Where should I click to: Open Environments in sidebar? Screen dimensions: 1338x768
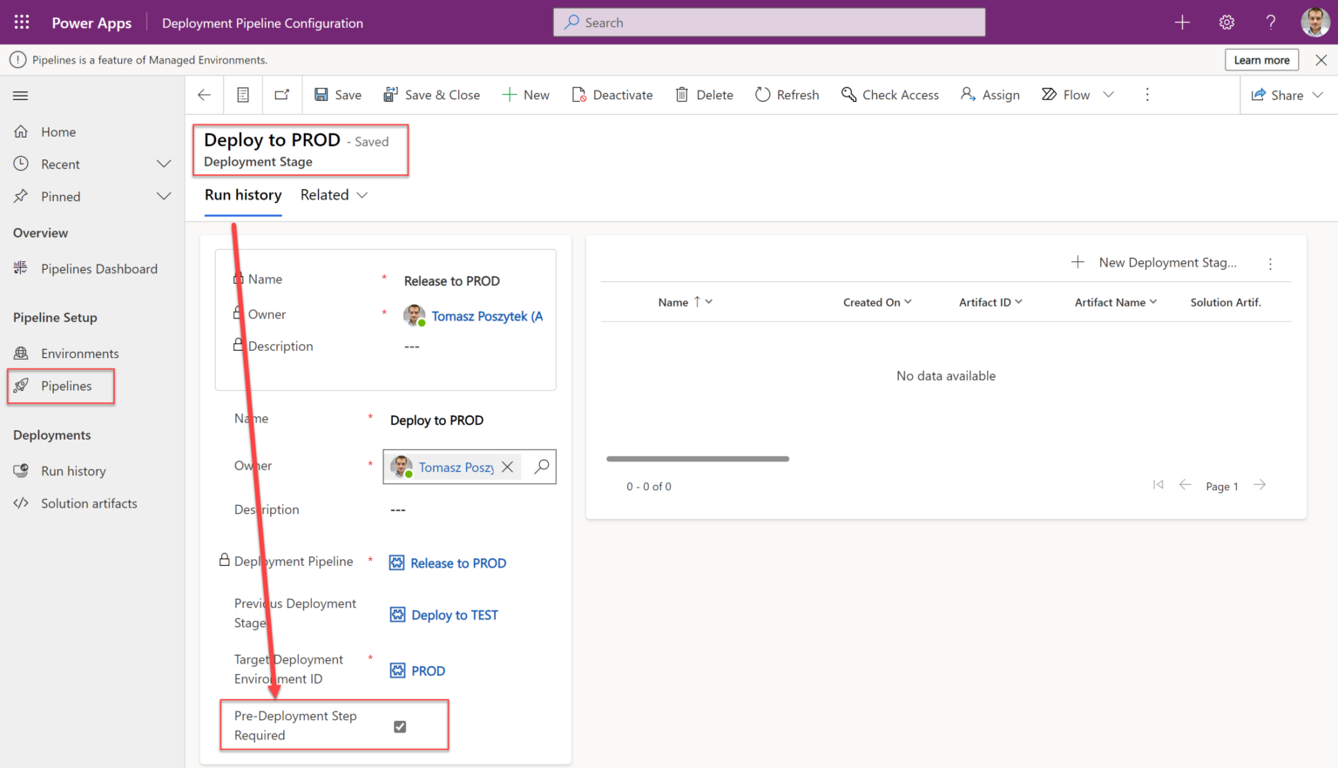[x=80, y=354]
